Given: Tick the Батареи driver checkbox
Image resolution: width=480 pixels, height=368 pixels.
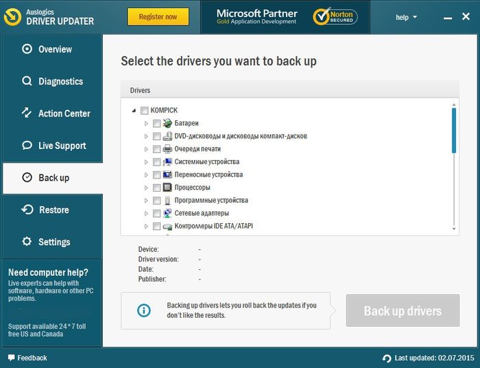Looking at the screenshot, I should [157, 124].
